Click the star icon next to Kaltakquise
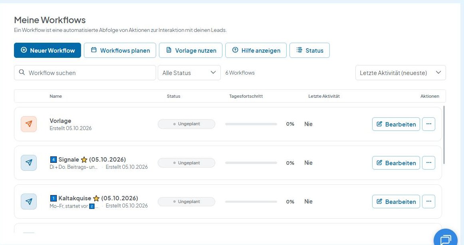 [96, 199]
